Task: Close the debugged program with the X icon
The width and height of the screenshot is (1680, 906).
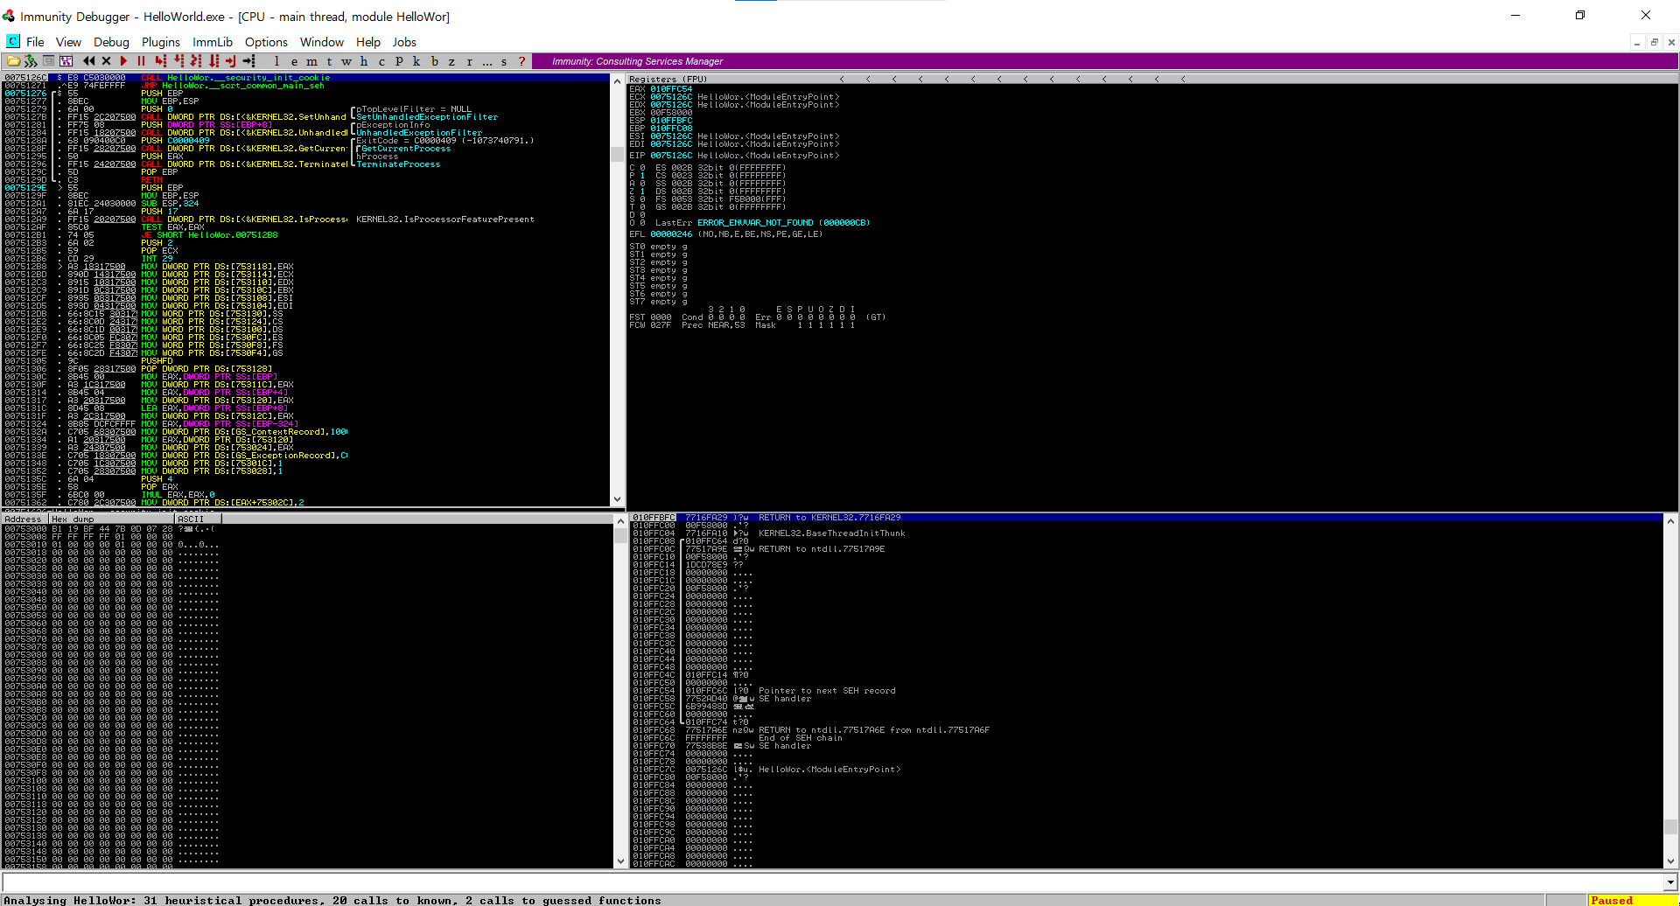Action: (x=107, y=61)
